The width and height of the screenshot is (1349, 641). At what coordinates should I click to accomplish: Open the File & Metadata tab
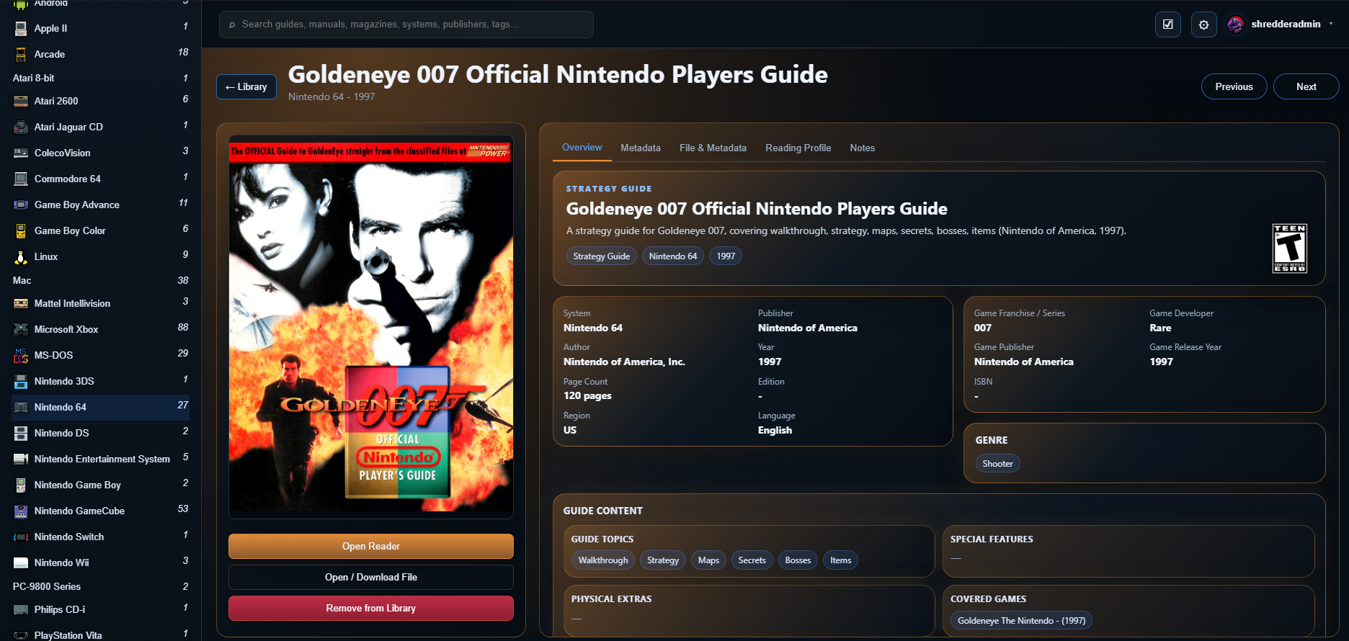[713, 148]
